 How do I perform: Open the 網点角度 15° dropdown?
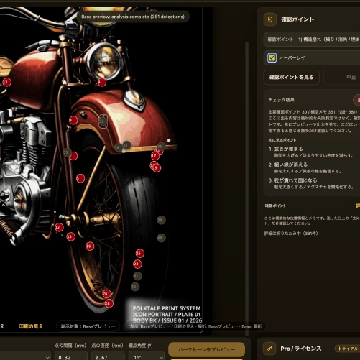tap(147, 357)
